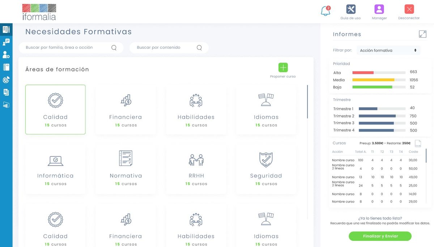The image size is (434, 247).
Task: Open the Manager profile icon
Action: (379, 9)
